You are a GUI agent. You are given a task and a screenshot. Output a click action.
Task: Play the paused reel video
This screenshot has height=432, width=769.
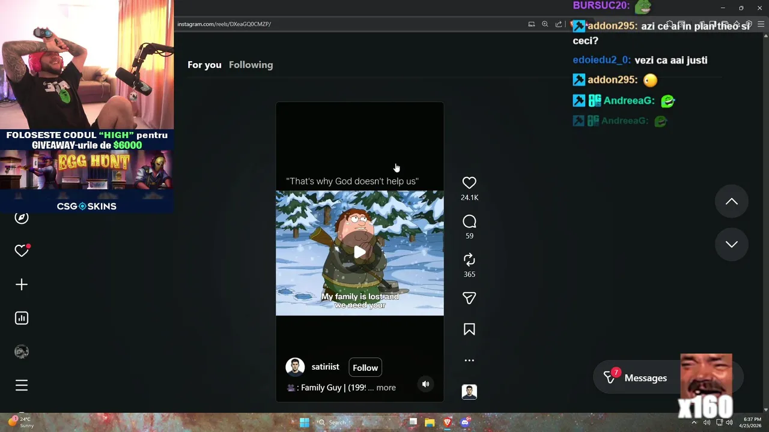point(359,253)
